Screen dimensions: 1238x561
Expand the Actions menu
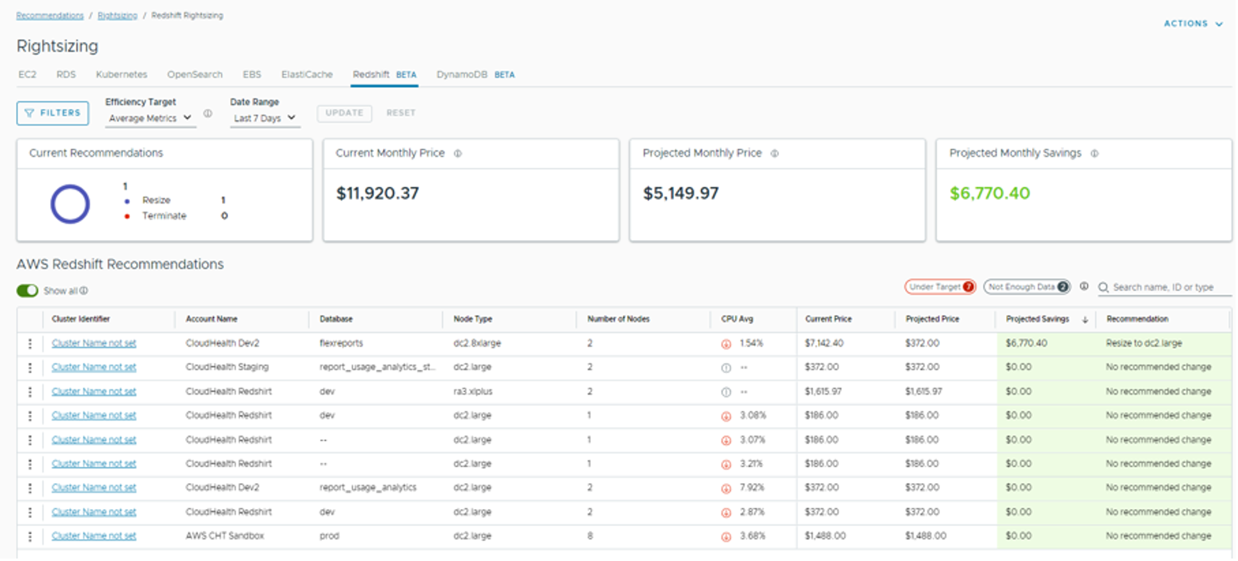(x=1193, y=24)
